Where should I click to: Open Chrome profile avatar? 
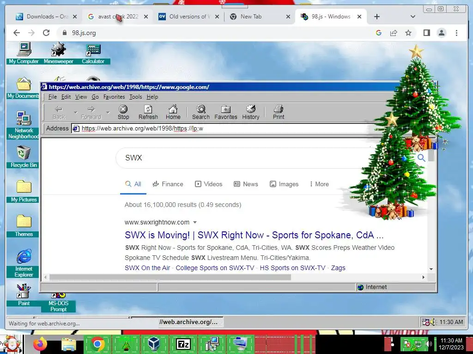tap(442, 33)
